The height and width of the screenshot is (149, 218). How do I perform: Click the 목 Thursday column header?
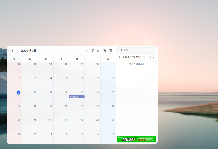pyautogui.click(x=77, y=59)
